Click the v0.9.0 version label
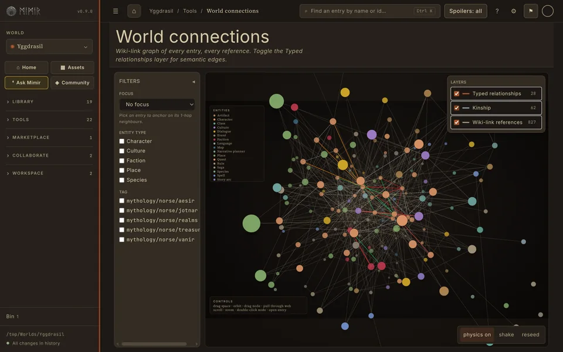The width and height of the screenshot is (563, 352). 85,12
